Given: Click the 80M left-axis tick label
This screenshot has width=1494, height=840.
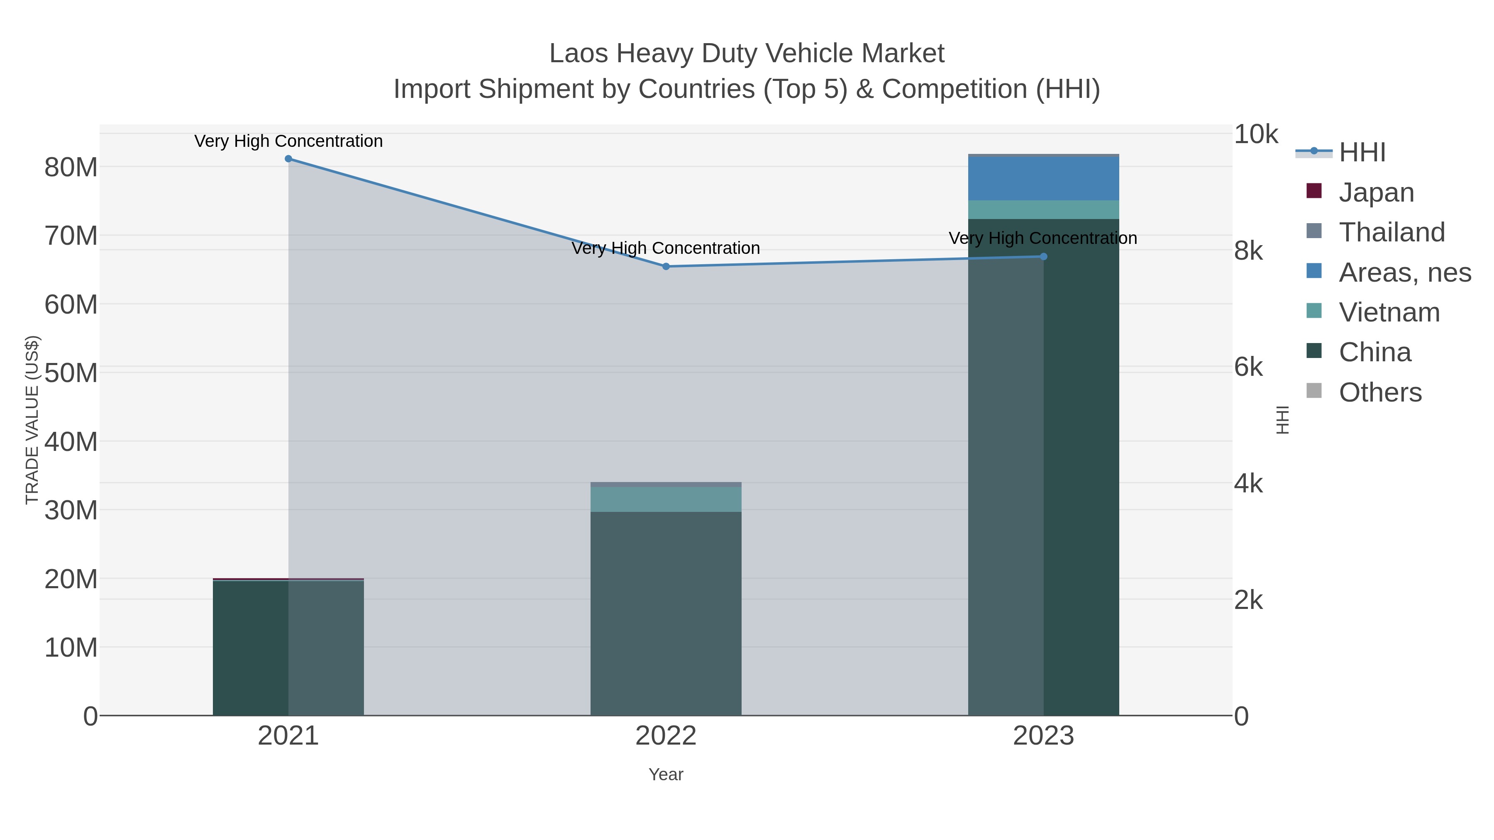Looking at the screenshot, I should (71, 168).
